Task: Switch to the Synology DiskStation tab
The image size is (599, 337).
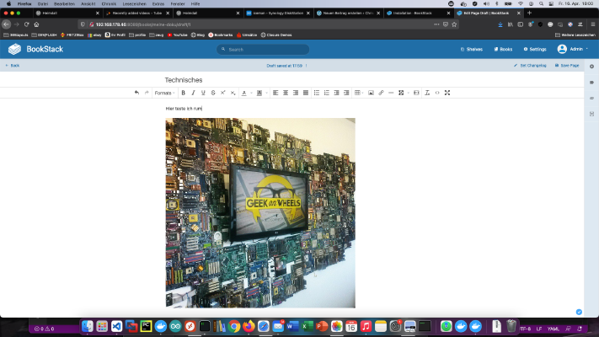Action: (278, 13)
